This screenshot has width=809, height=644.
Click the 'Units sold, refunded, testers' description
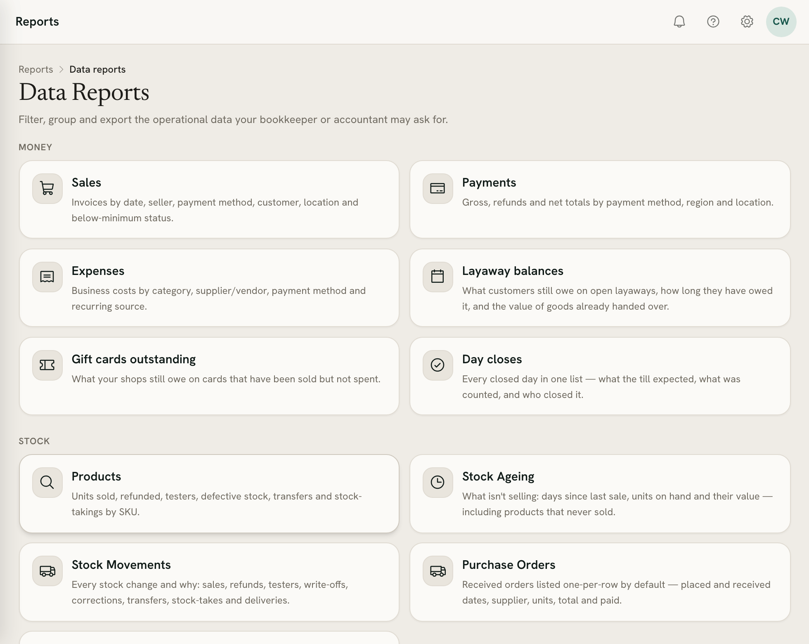point(217,504)
